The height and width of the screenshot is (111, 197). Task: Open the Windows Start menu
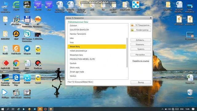(2, 109)
